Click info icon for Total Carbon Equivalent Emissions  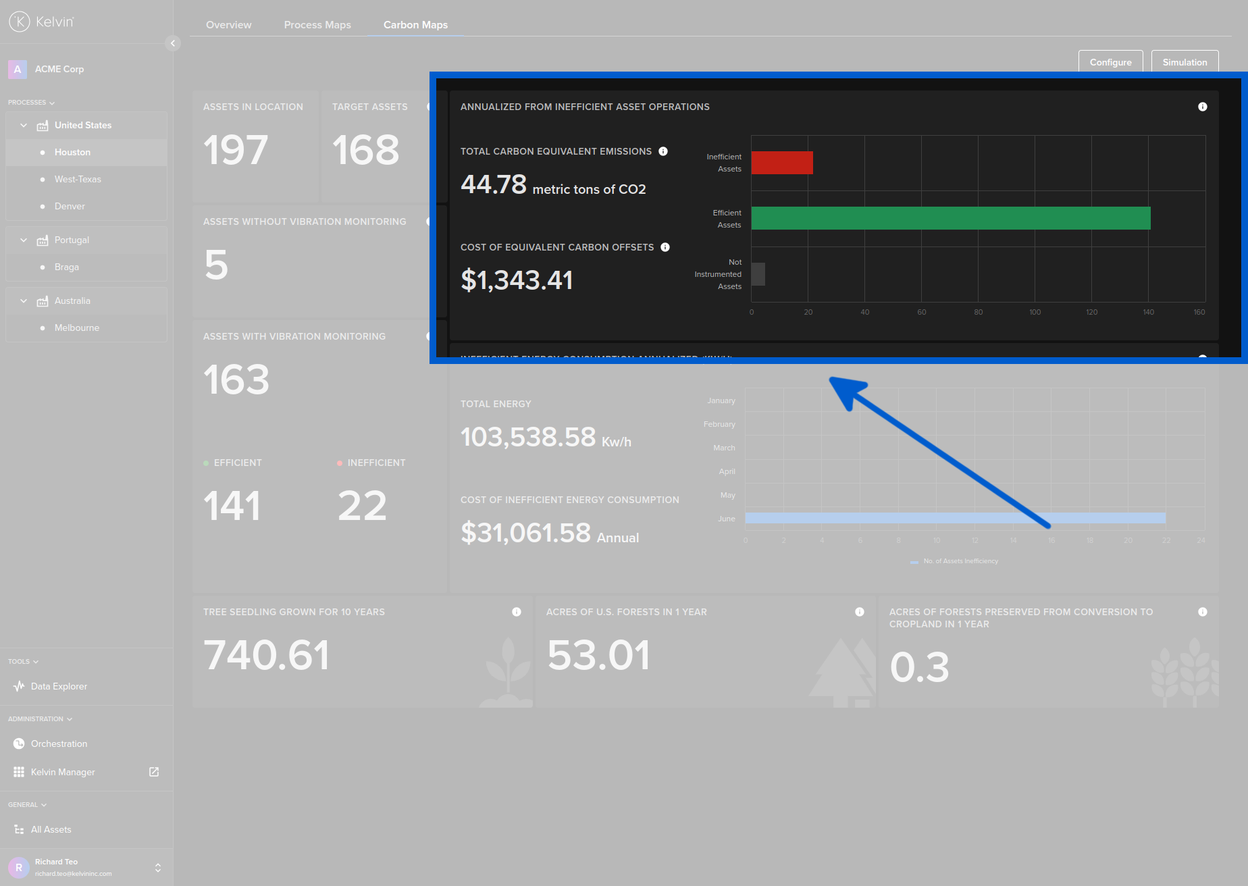(x=663, y=151)
